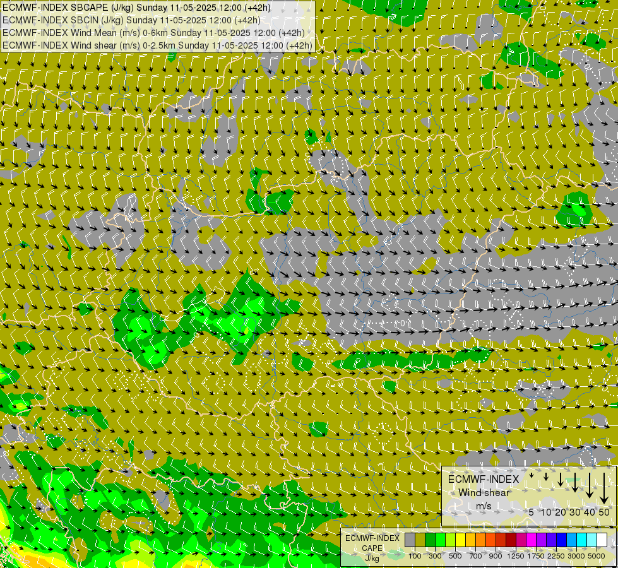Viewport: 618px width, 568px height.
Task: Click the shear legend value 10
Action: 546,512
